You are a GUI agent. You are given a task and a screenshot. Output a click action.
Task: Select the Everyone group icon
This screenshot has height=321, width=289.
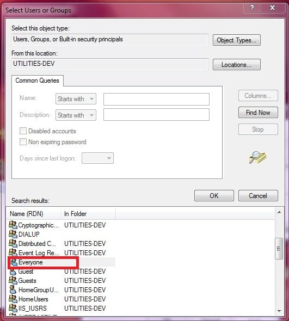click(14, 262)
